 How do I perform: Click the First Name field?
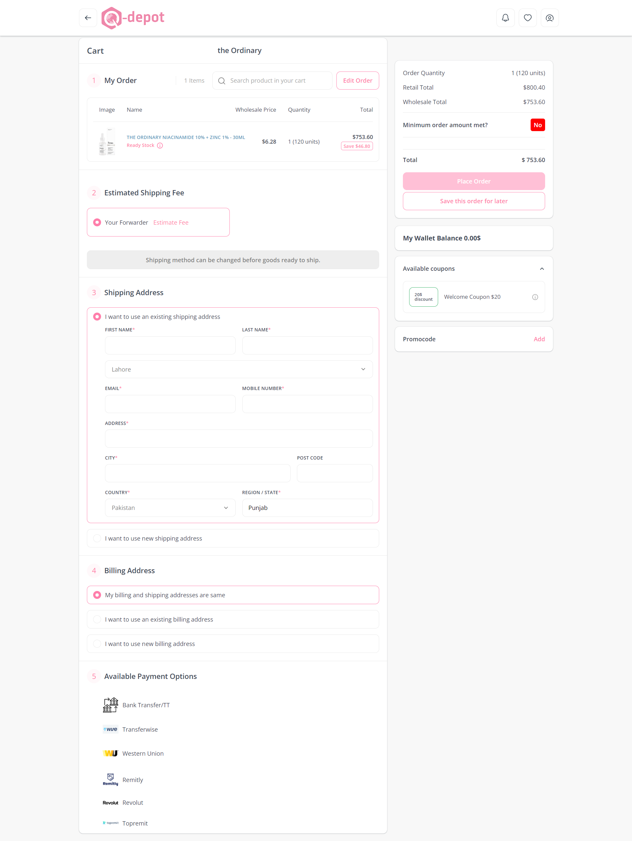[x=170, y=345]
